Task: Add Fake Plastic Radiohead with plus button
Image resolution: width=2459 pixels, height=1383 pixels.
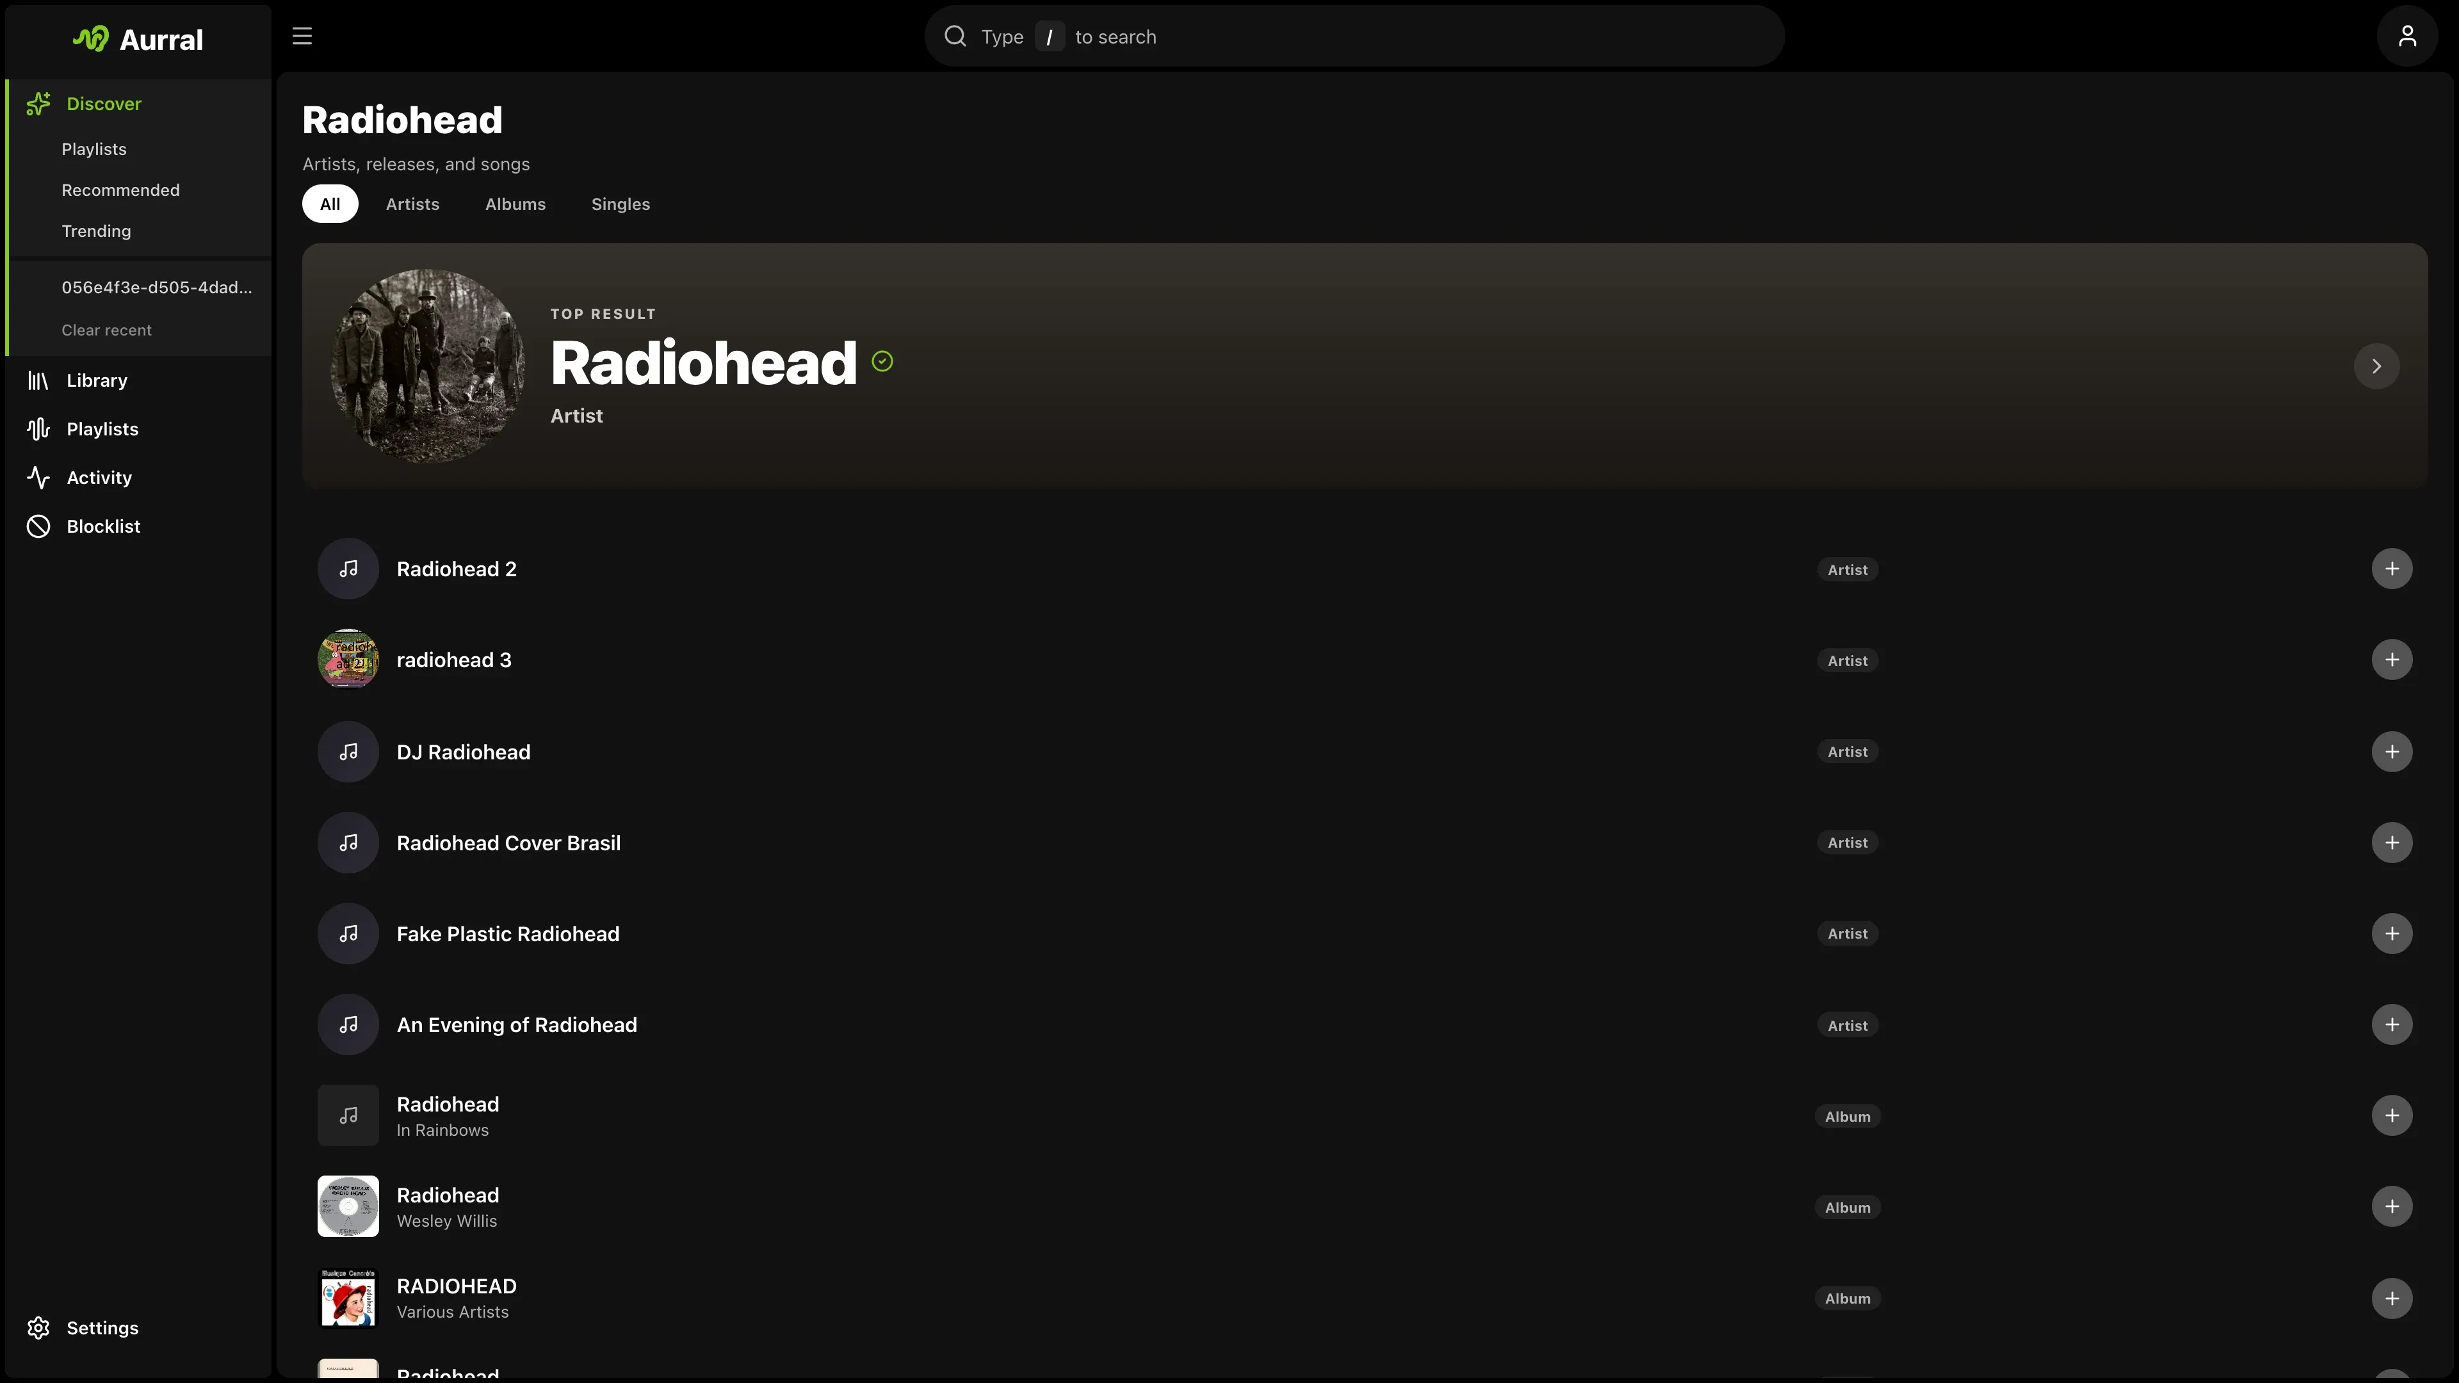Action: (x=2391, y=934)
